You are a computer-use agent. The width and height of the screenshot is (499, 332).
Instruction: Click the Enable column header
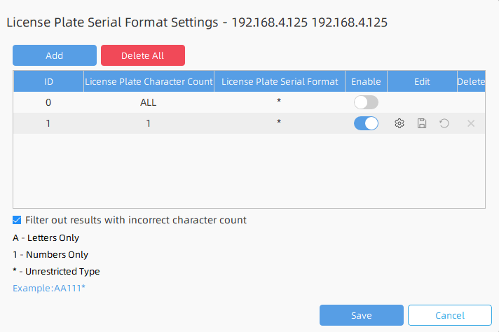tap(366, 81)
